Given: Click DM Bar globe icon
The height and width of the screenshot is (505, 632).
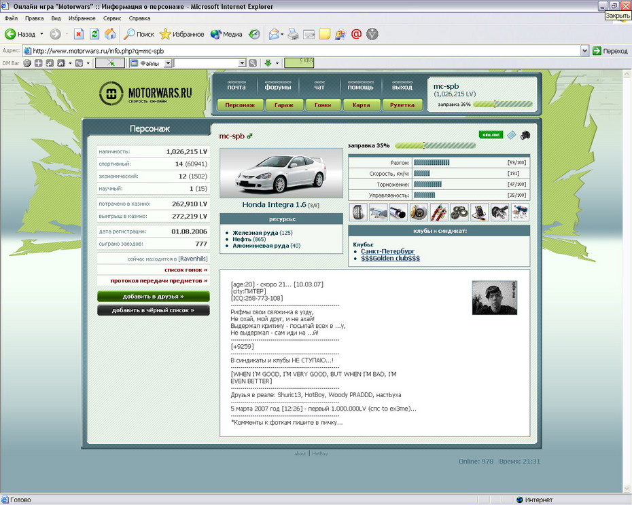Looking at the screenshot, I should (27, 63).
